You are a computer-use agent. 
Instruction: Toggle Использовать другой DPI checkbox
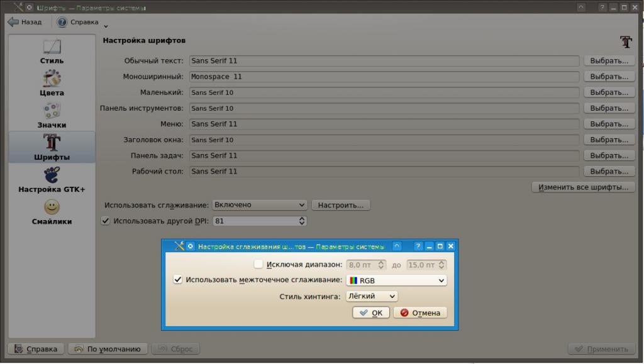coord(106,221)
